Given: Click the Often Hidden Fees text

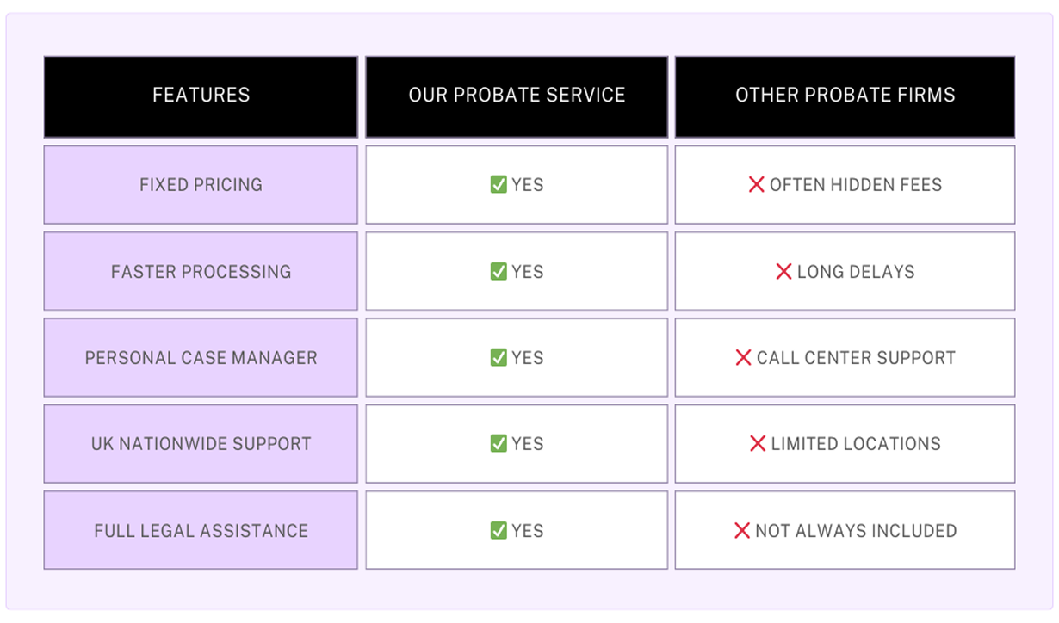Looking at the screenshot, I should tap(856, 184).
